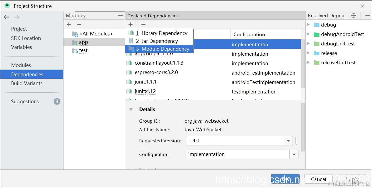Open the Suggestions section
The height and width of the screenshot is (188, 372).
(x=25, y=101)
